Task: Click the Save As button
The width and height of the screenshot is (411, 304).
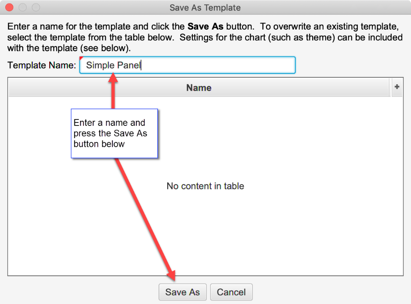Action: click(182, 292)
